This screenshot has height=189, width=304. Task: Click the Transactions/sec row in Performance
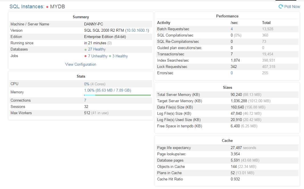point(227,54)
